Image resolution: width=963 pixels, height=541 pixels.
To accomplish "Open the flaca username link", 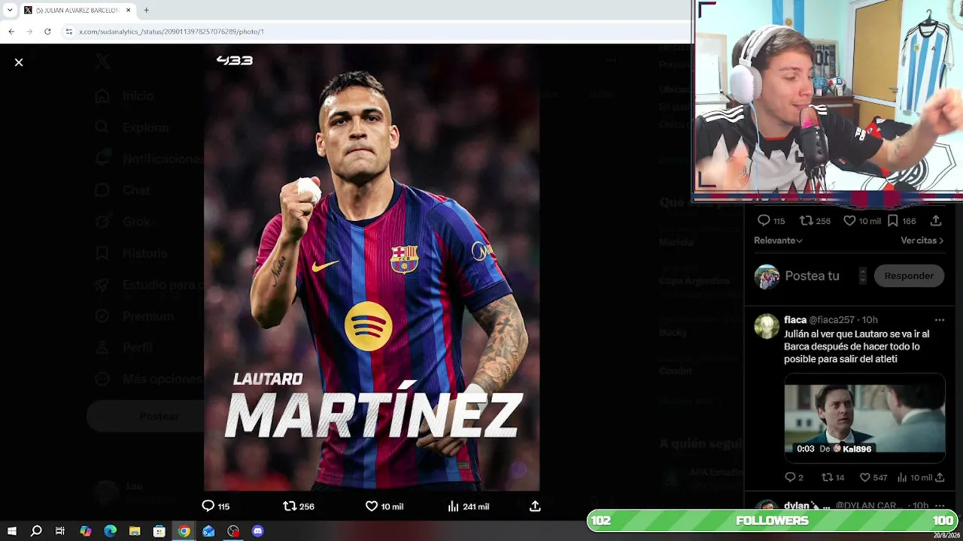I will coord(795,320).
